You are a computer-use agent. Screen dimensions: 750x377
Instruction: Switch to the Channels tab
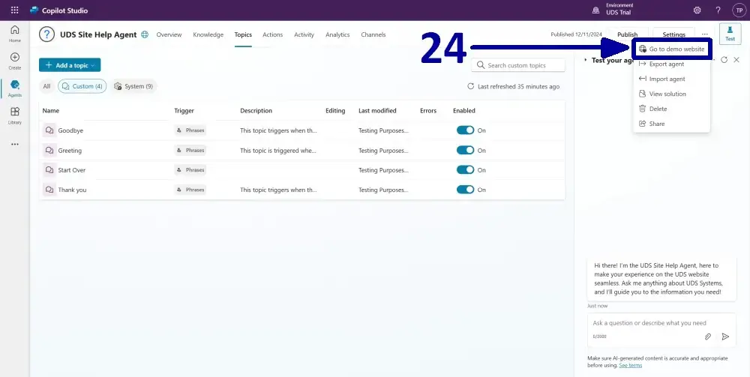[373, 34]
